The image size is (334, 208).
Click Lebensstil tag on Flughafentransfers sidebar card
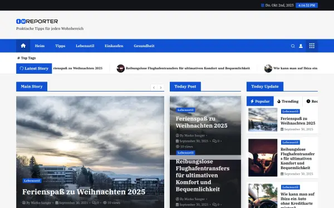291,143
